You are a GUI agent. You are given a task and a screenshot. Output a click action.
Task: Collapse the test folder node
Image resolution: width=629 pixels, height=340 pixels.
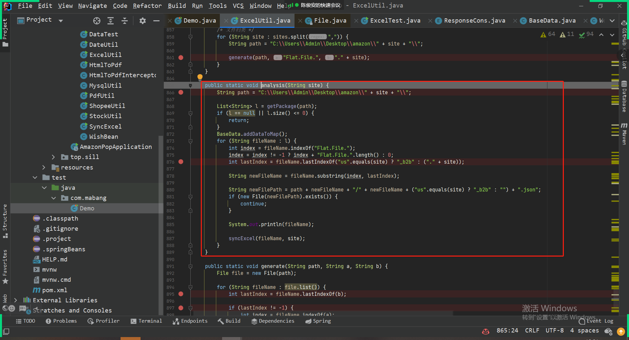tap(35, 178)
